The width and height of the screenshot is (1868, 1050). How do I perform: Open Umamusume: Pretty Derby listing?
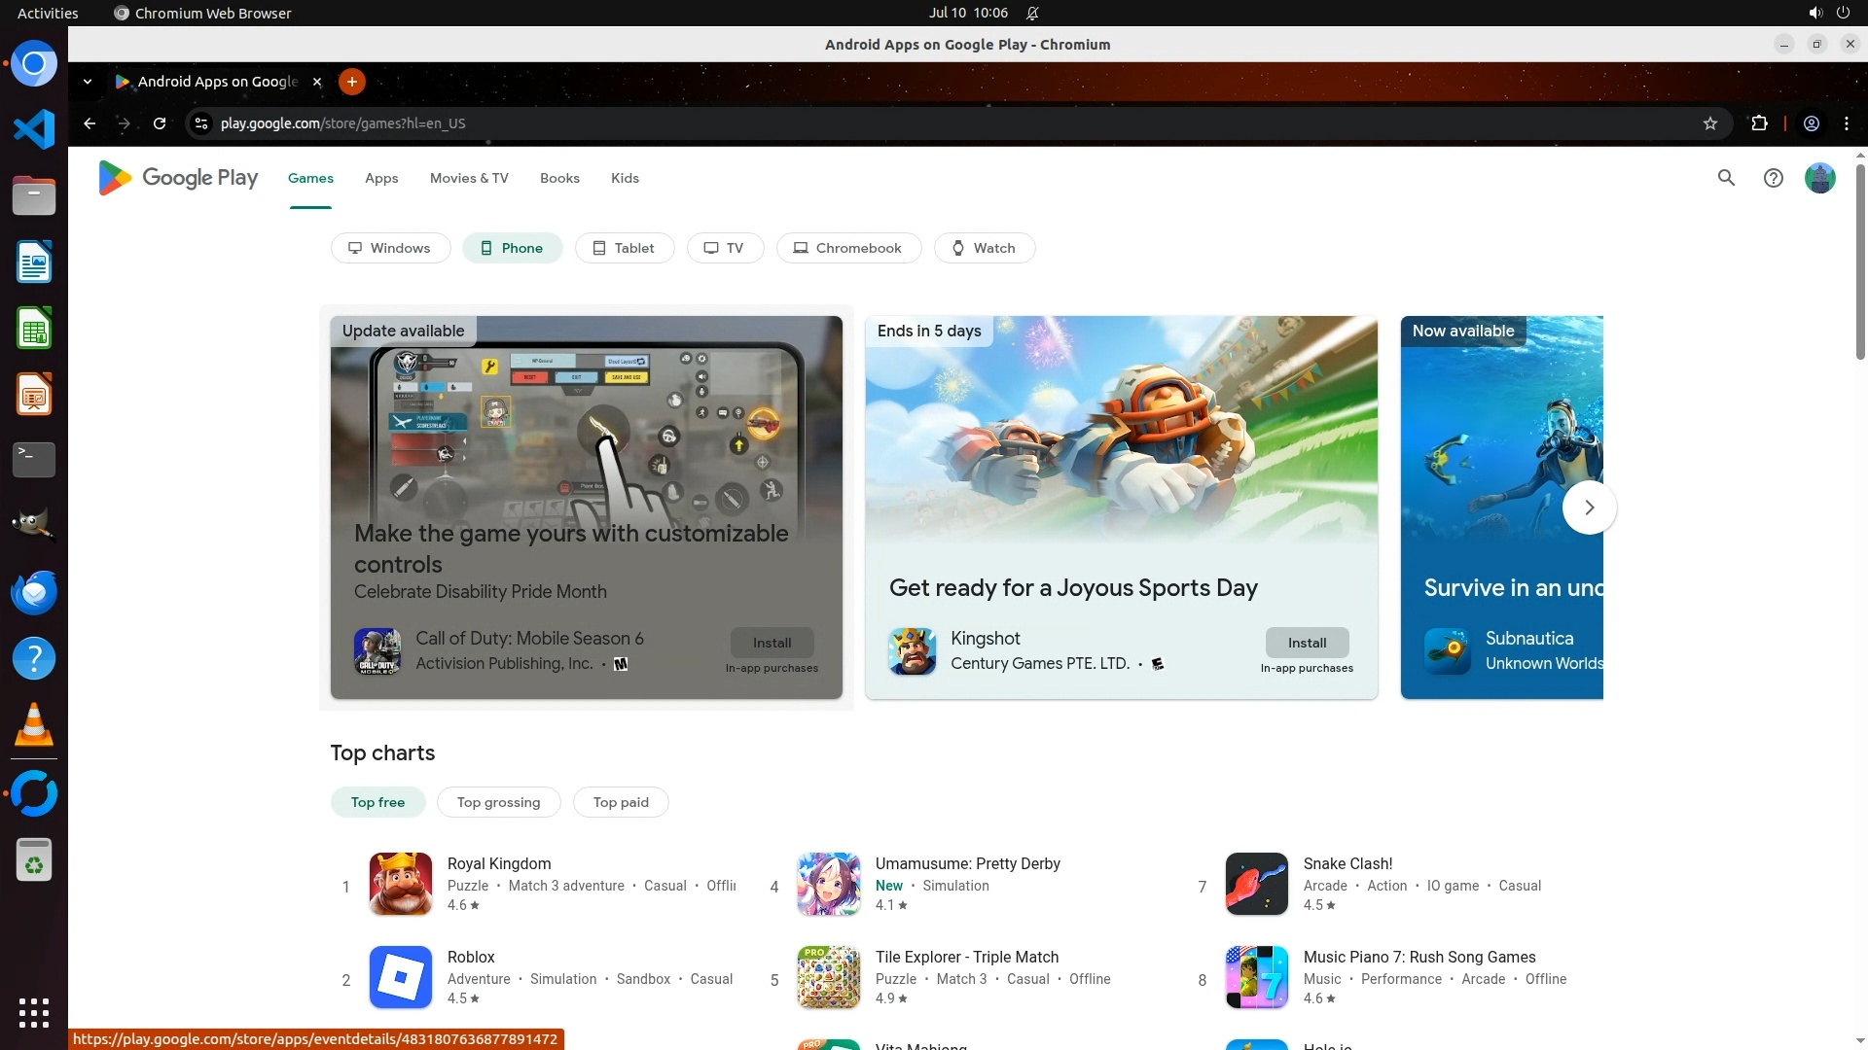point(967,863)
